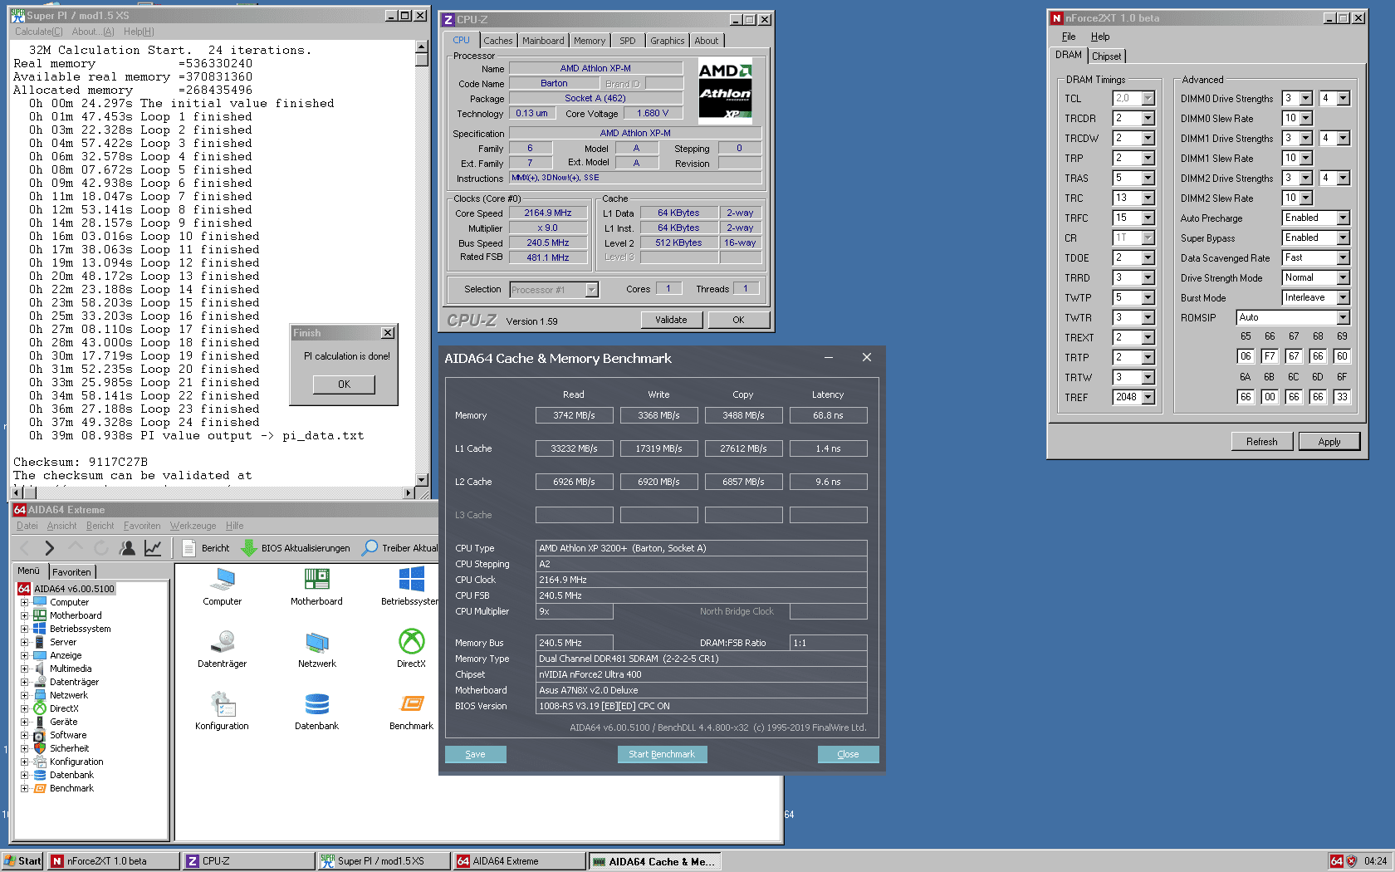This screenshot has height=872, width=1395.
Task: Expand the Computer tree node
Action: tap(25, 602)
